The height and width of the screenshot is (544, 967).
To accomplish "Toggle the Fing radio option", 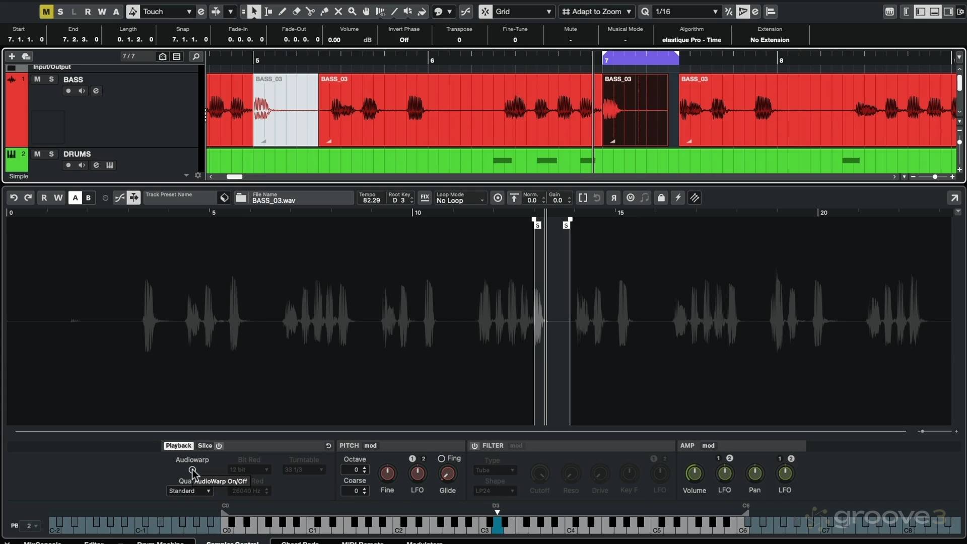I will [x=441, y=458].
